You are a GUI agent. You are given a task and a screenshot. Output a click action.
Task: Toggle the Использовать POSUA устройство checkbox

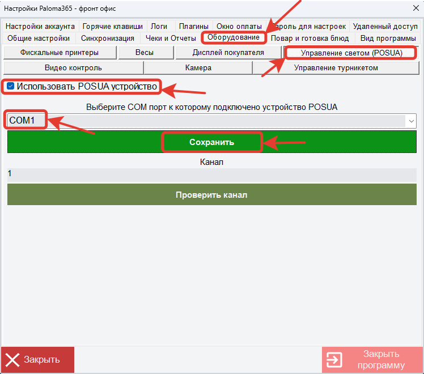pyautogui.click(x=11, y=86)
